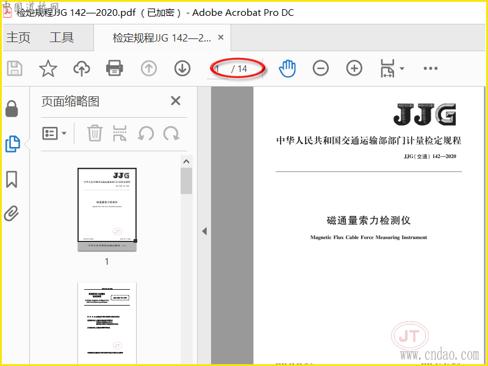The width and height of the screenshot is (488, 366).
Task: Click the standard number JJG(交通) 142—2020
Action: point(430,156)
